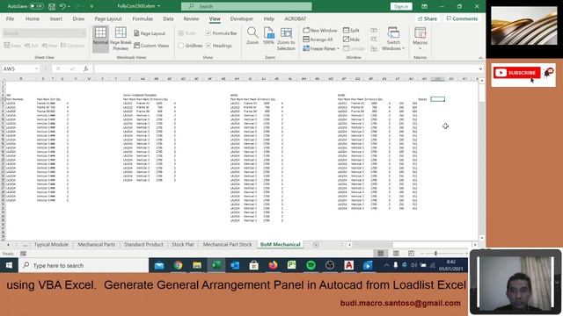Switch to Page Break view in status bar

[x=411, y=254]
